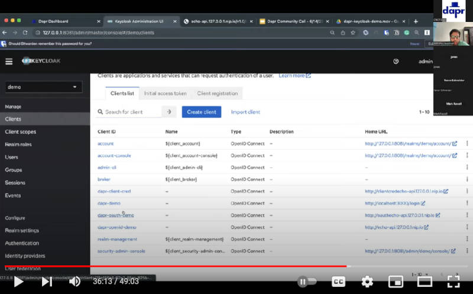This screenshot has height=294, width=473.
Task: Click the red video progress bar
Action: tap(176, 266)
